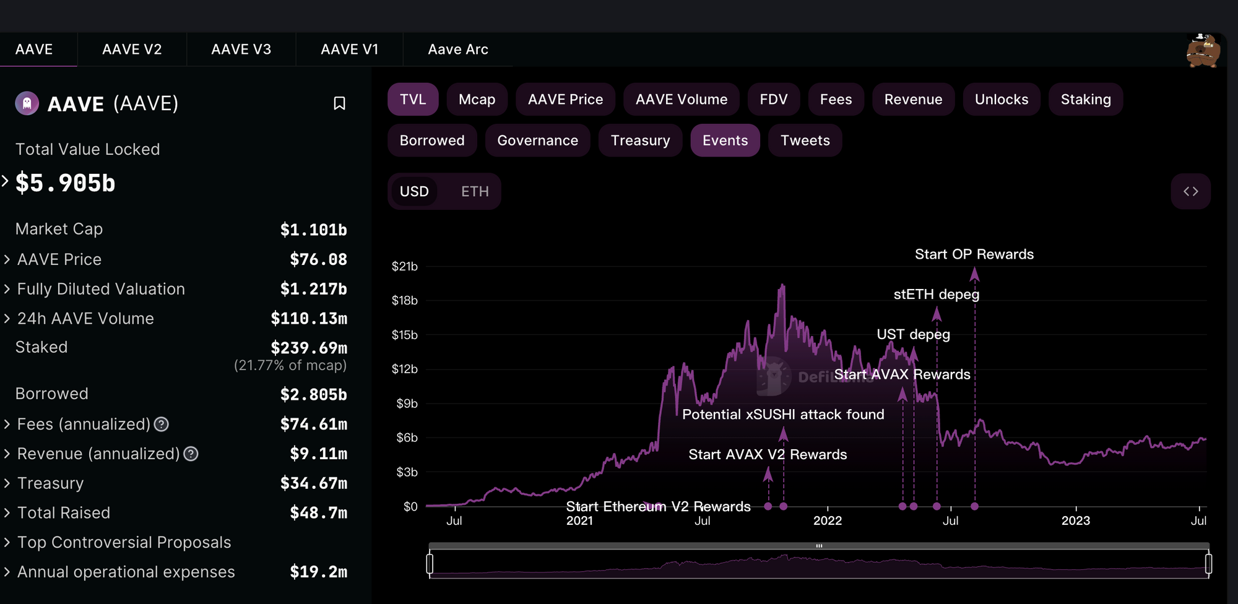Click the Start AVAX V2 Rewards marker dot
Screen dimensions: 1238x604
pyautogui.click(x=768, y=506)
